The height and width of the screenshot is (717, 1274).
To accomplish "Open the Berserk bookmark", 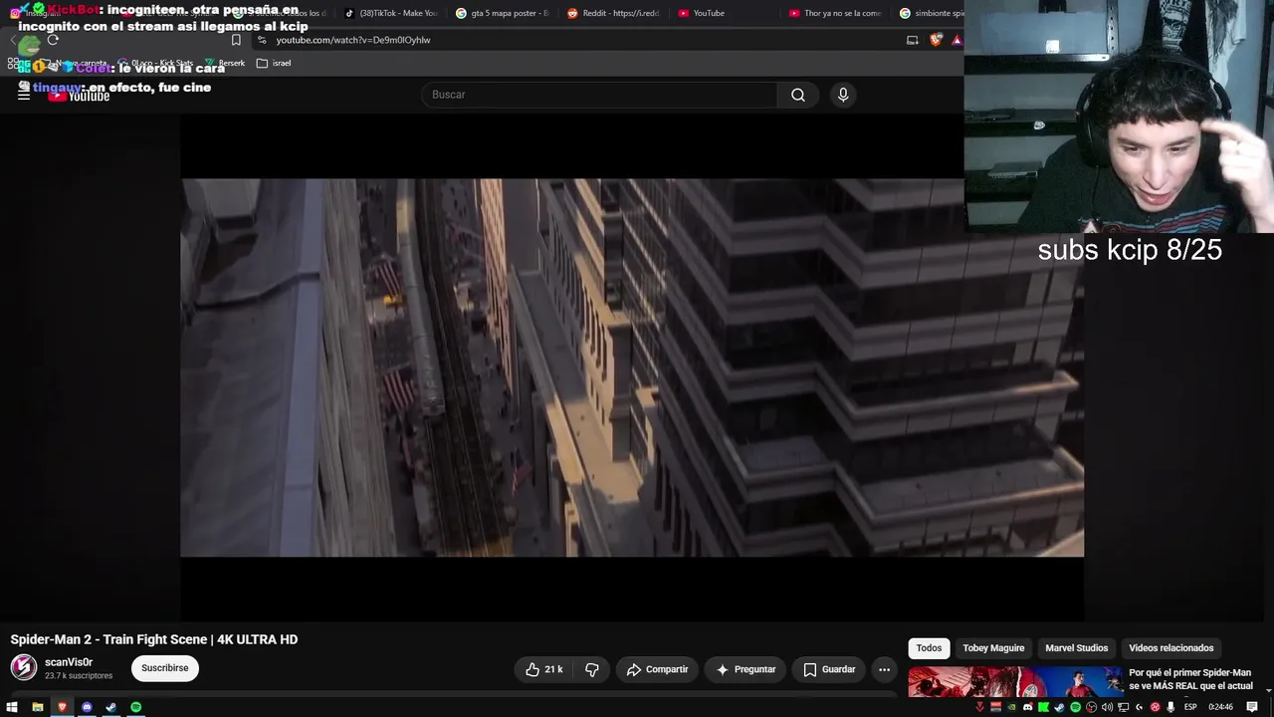I will 225,63.
